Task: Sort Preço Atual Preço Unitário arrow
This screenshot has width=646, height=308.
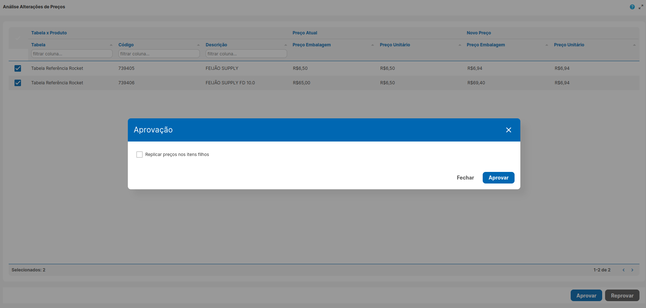Action: tap(460, 45)
